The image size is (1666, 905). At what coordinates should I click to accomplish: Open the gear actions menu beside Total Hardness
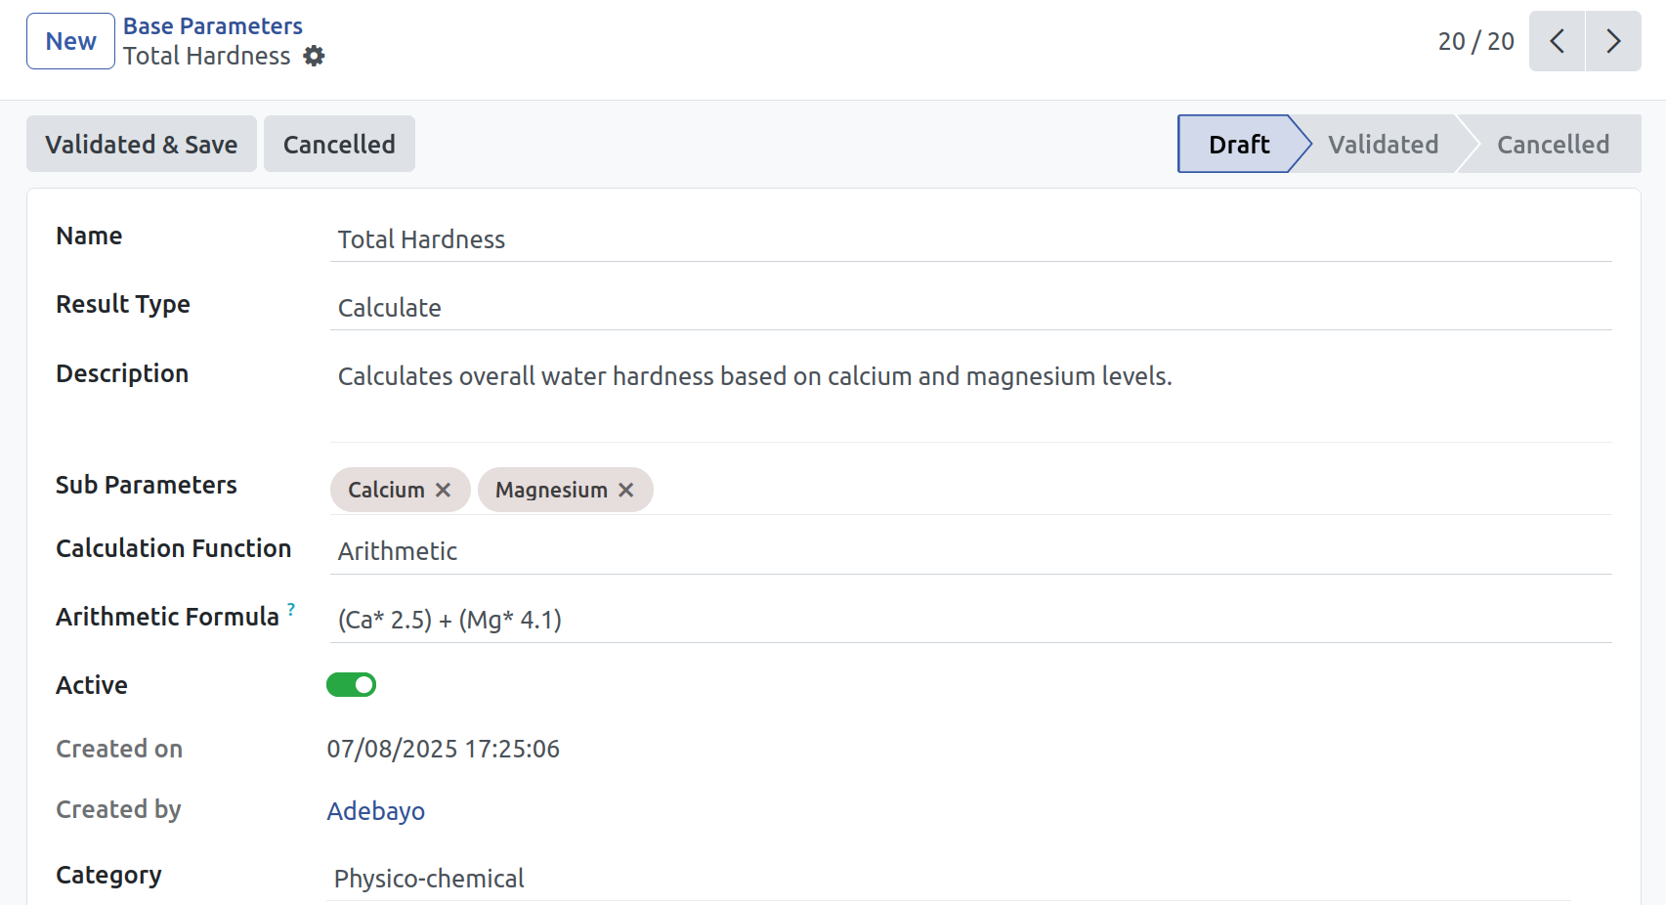(314, 57)
